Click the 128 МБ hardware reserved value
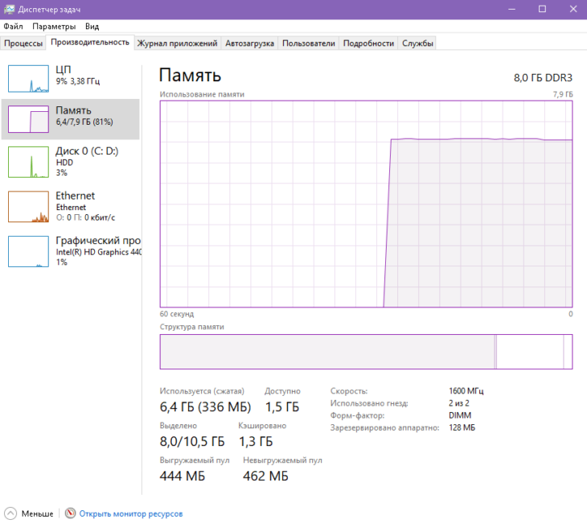This screenshot has width=587, height=528. point(462,427)
